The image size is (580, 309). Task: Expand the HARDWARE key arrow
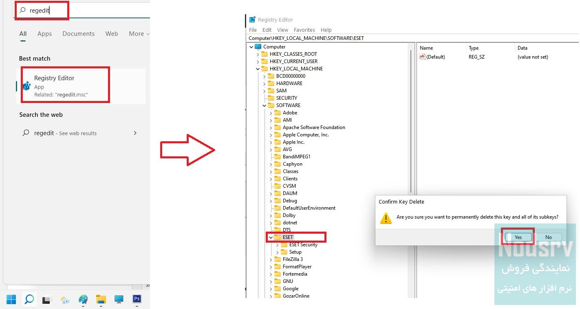tap(264, 83)
